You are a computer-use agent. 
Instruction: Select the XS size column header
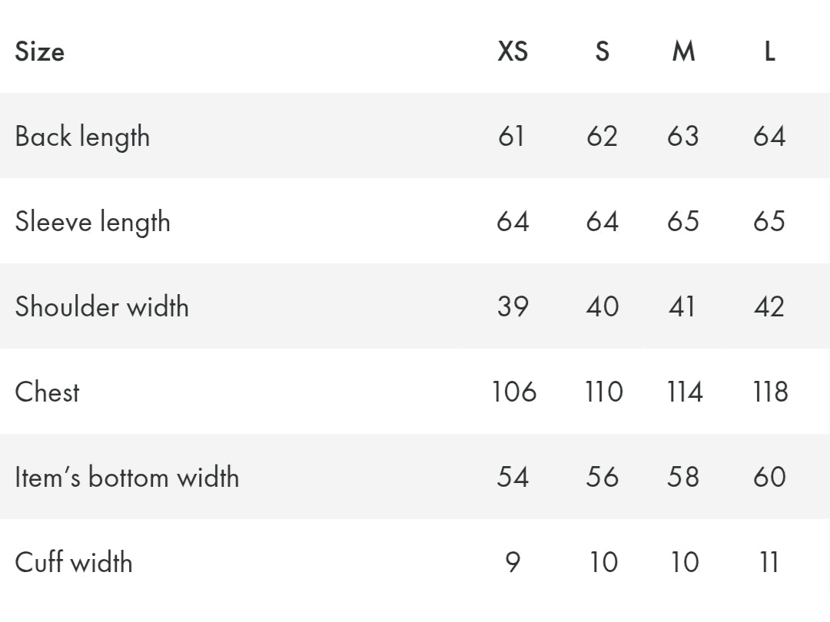[513, 51]
